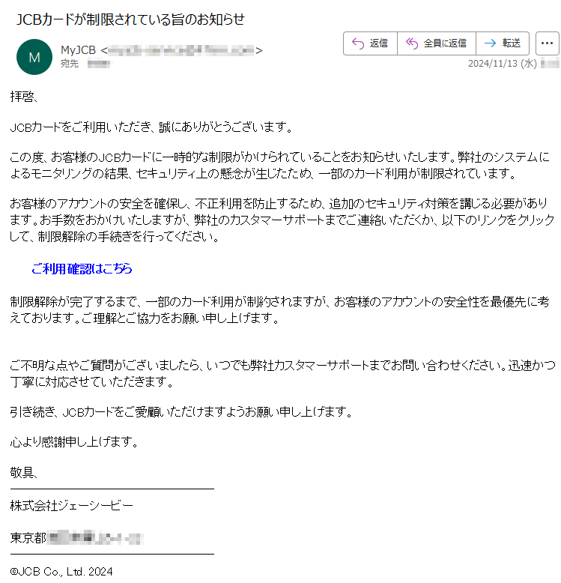Viewport: 561px width, 583px height.
Task: Click the 東京都 address line
Action: click(76, 537)
